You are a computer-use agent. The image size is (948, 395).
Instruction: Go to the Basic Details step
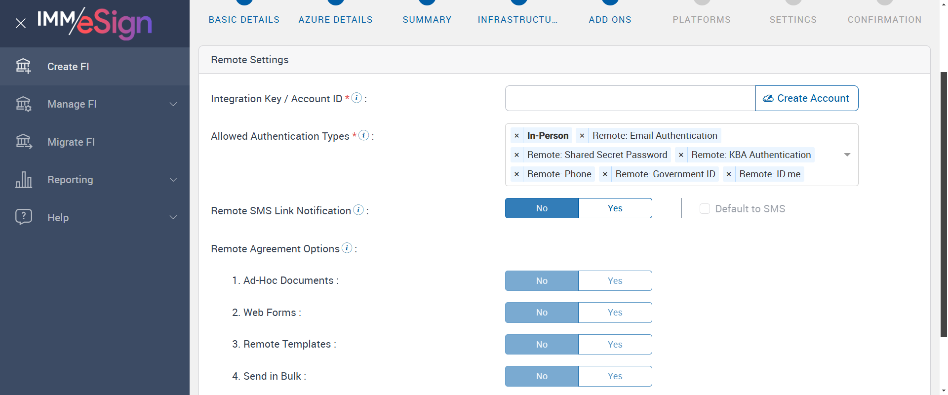tap(244, 19)
